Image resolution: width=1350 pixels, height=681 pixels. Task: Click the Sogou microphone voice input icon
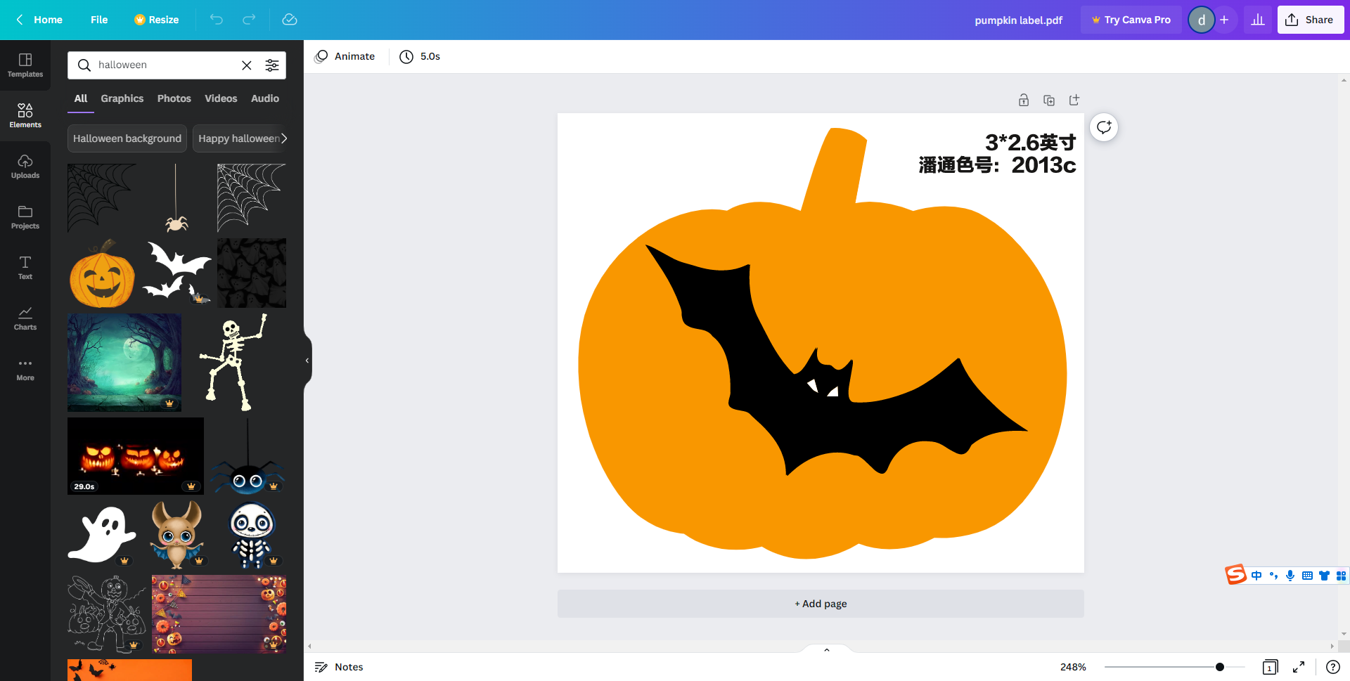(1290, 576)
